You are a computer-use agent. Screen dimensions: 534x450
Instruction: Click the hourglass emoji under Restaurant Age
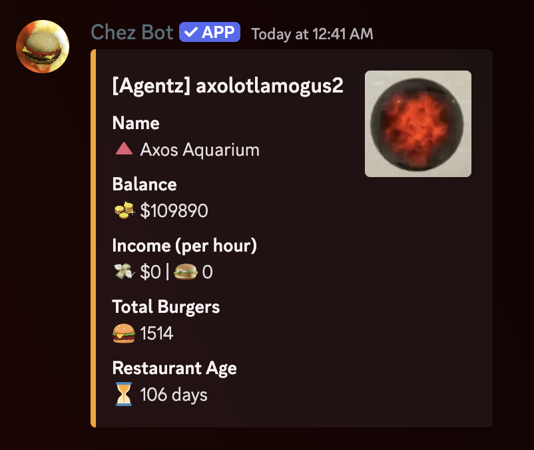pyautogui.click(x=123, y=394)
